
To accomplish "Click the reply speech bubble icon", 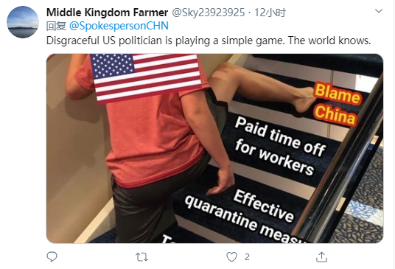I will pyautogui.click(x=52, y=257).
